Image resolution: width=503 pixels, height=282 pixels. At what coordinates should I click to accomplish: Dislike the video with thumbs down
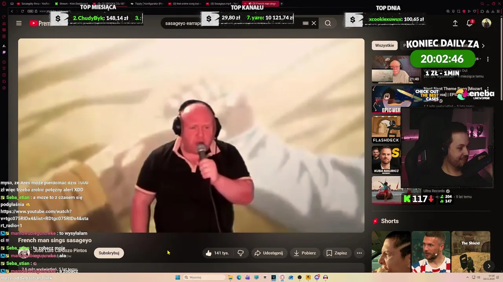coord(240,253)
